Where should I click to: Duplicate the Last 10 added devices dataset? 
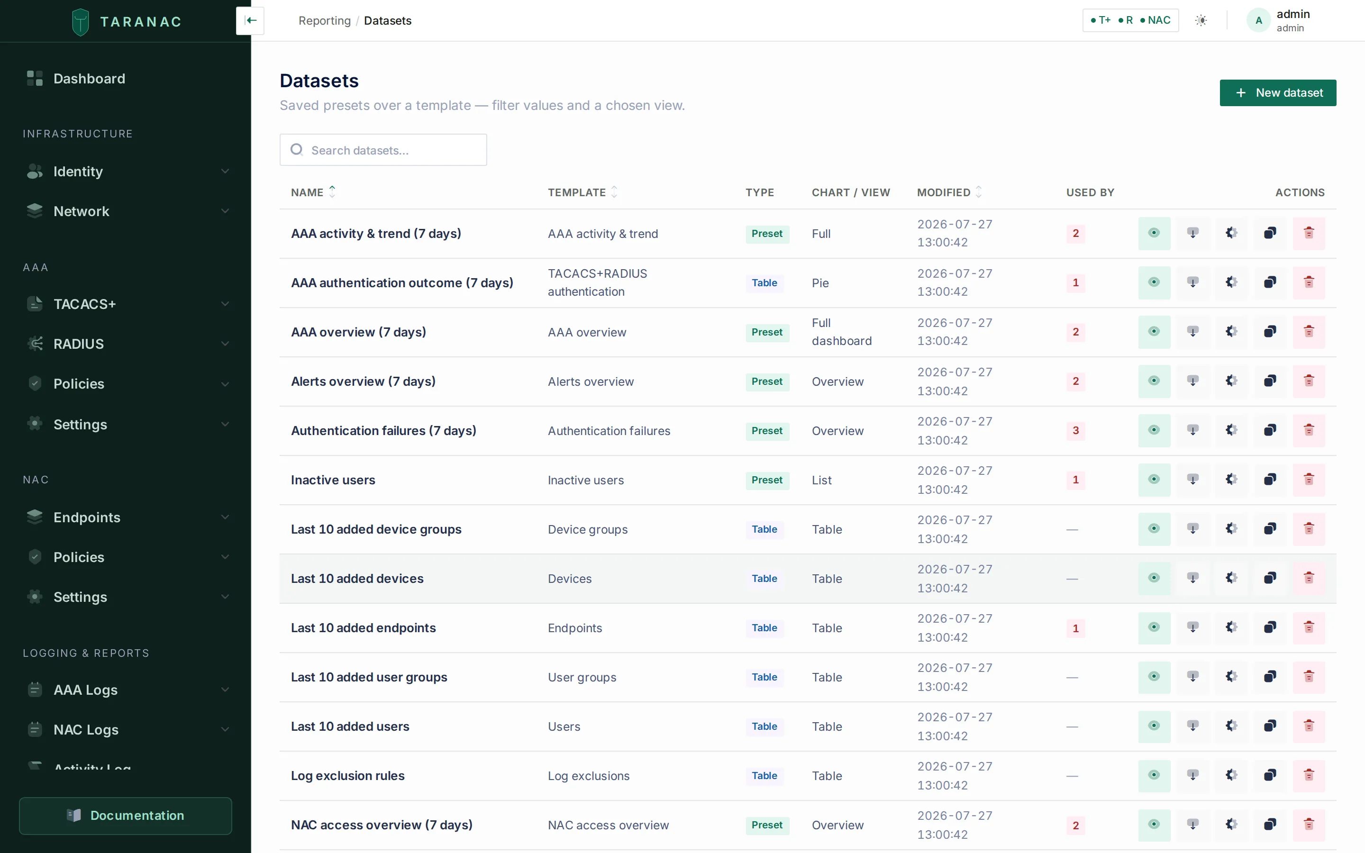1270,578
